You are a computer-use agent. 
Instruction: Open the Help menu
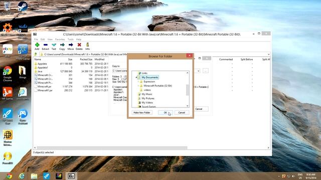point(79,39)
